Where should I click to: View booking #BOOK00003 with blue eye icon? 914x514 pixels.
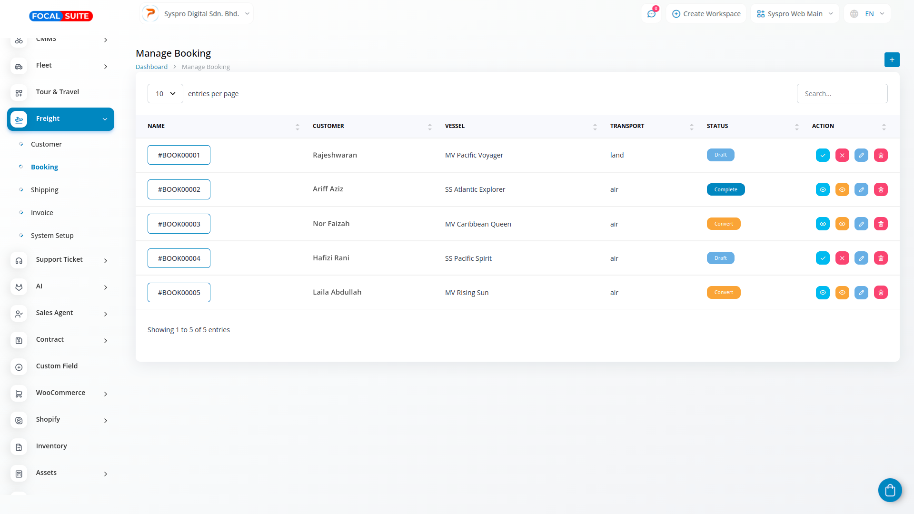[x=823, y=224]
